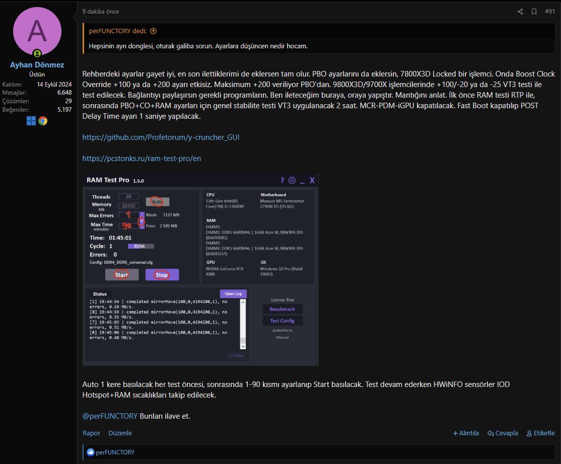The image size is (561, 464).
Task: Enlarge the RAM Test Pro screenshot image
Action: tap(200, 270)
